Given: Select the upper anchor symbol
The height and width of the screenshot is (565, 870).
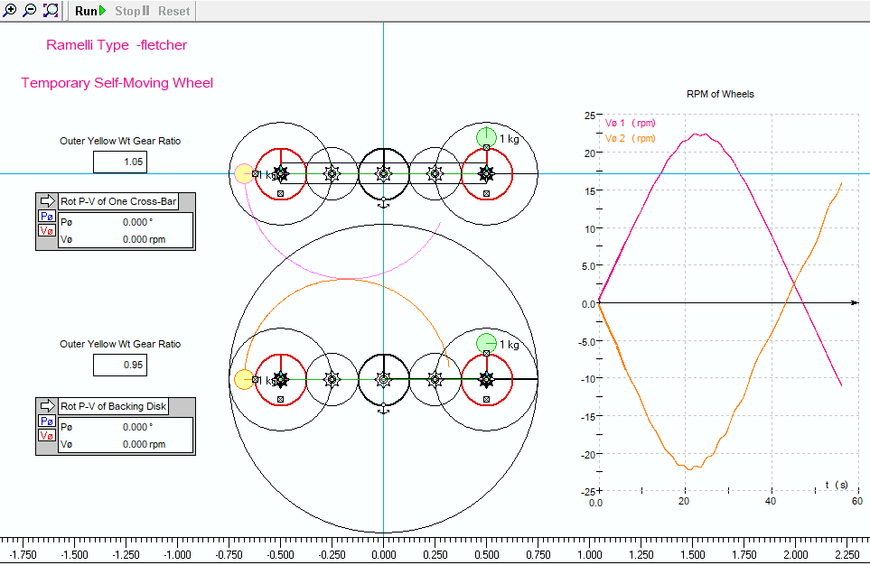Looking at the screenshot, I should coord(383,205).
